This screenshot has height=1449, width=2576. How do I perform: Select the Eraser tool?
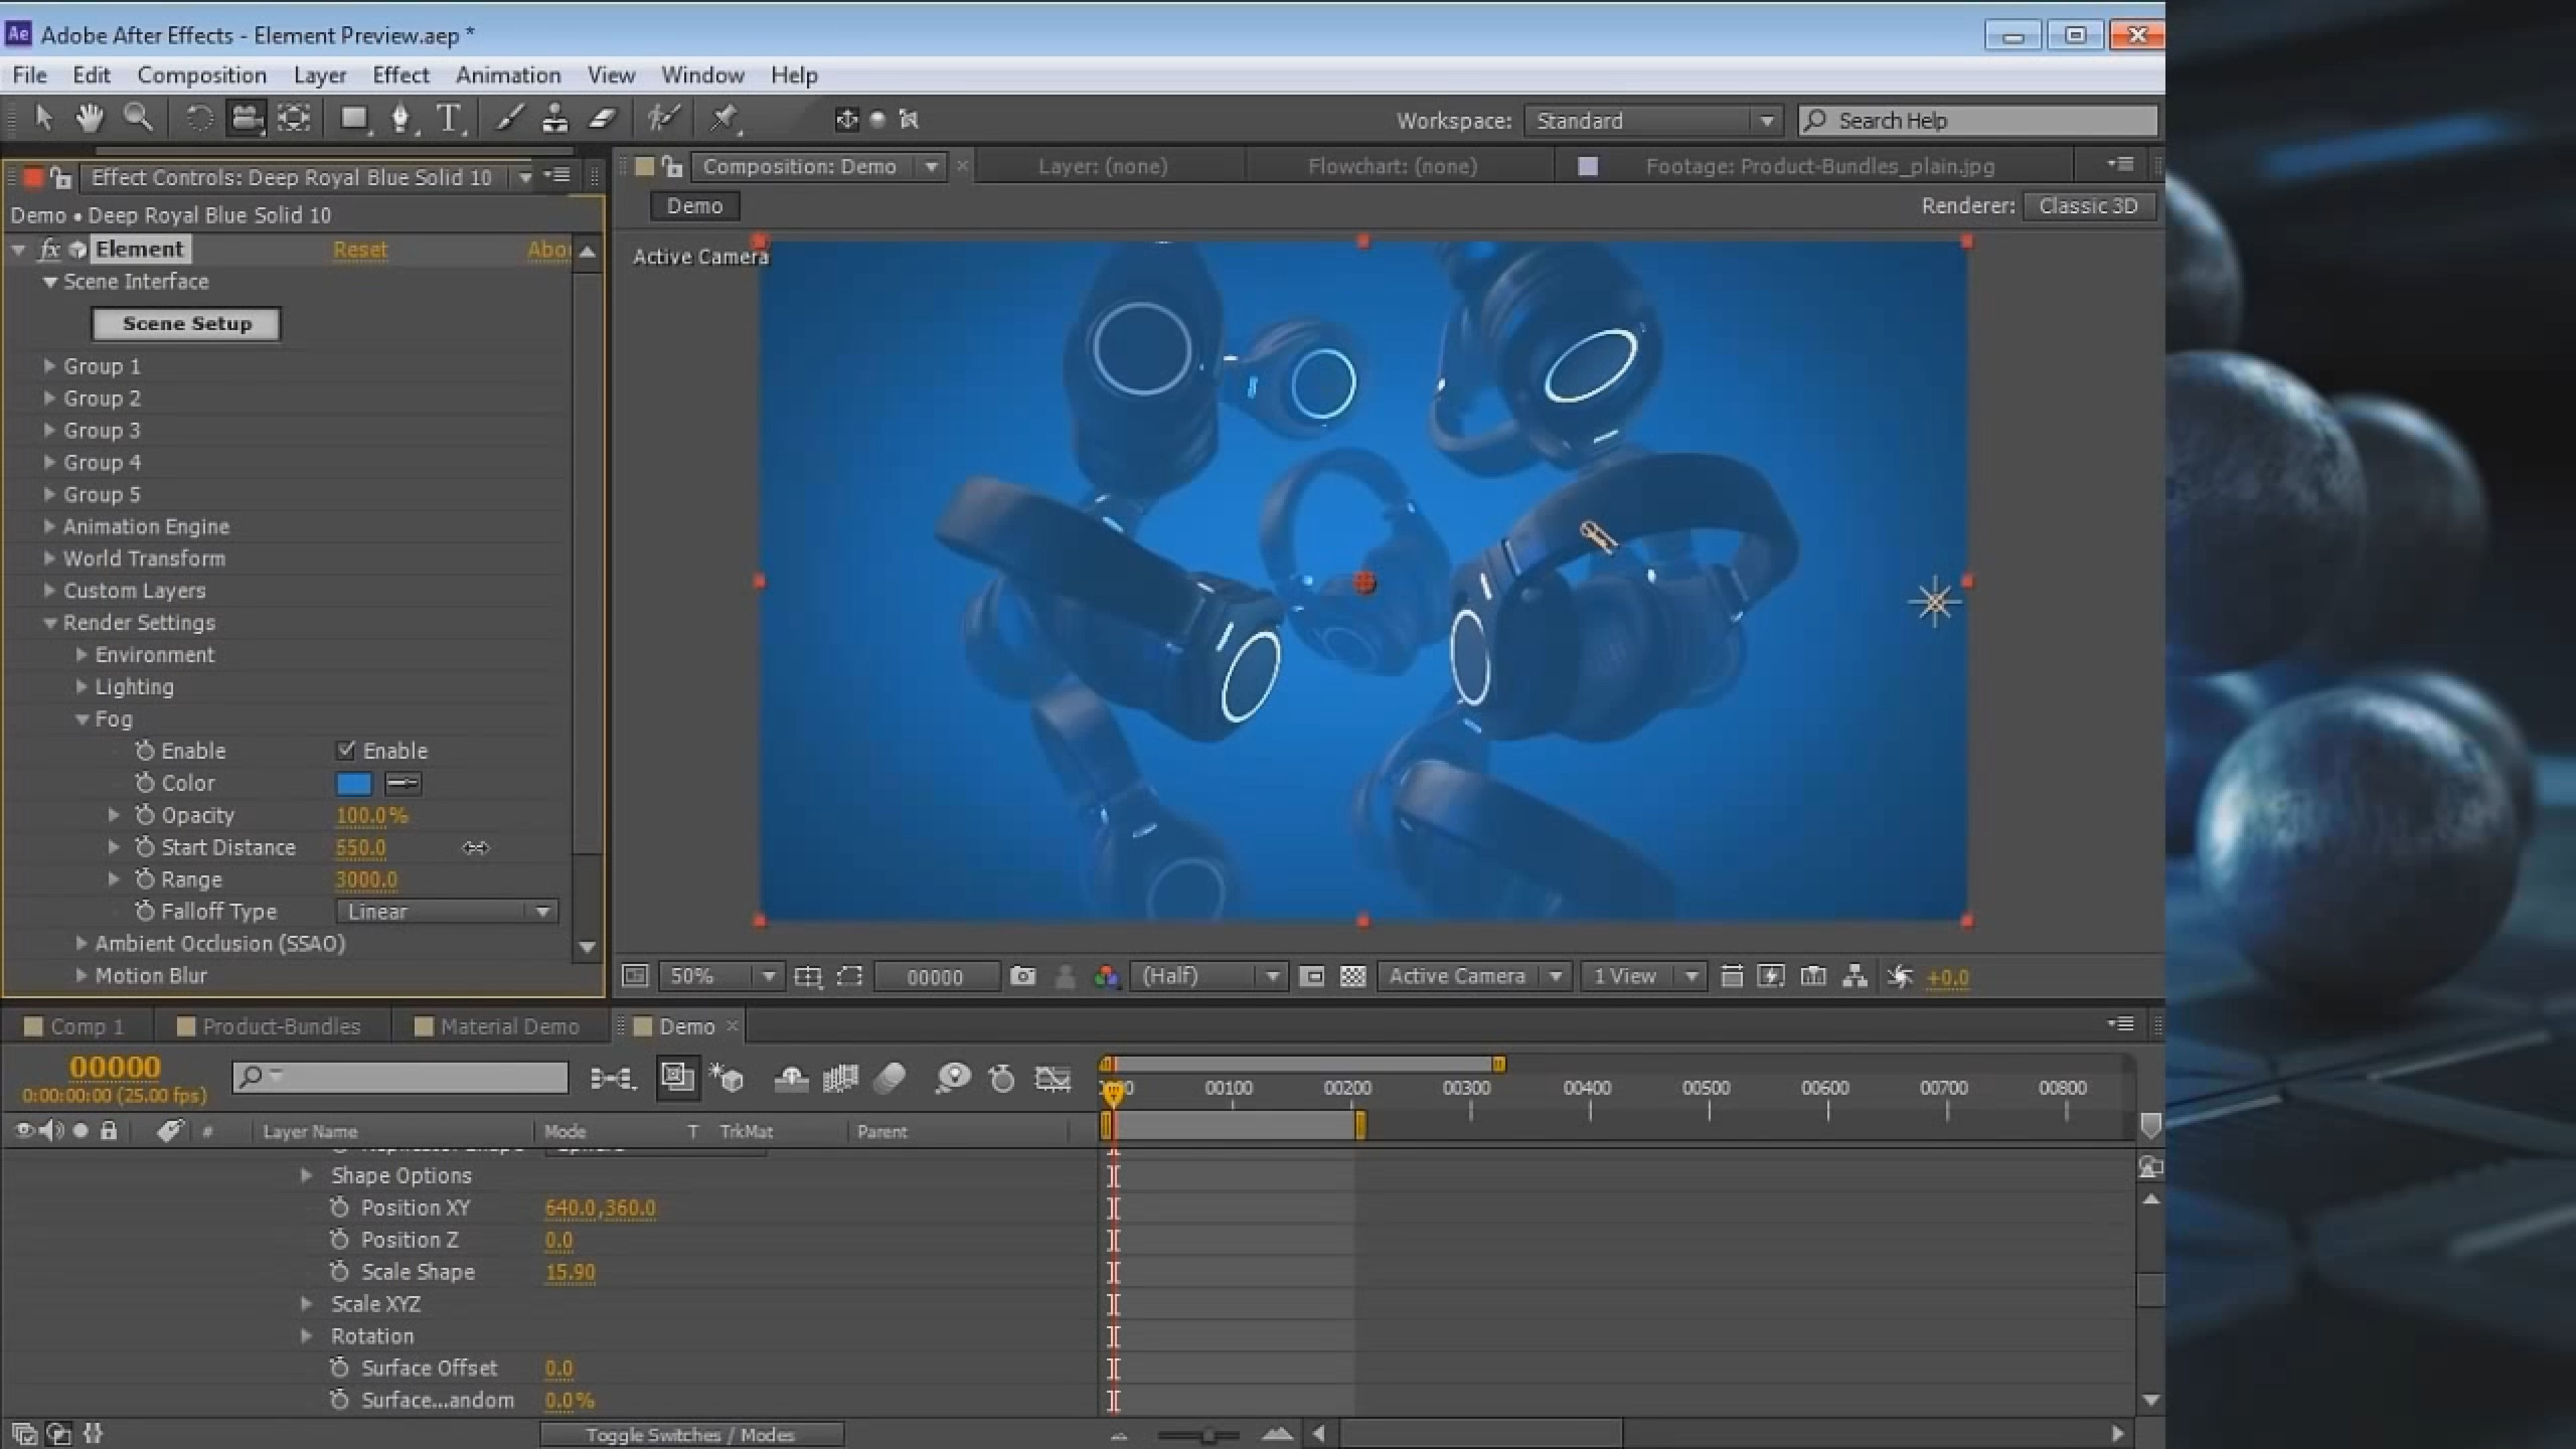(x=602, y=118)
